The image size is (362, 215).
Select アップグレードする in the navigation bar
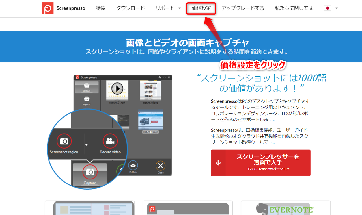(243, 8)
